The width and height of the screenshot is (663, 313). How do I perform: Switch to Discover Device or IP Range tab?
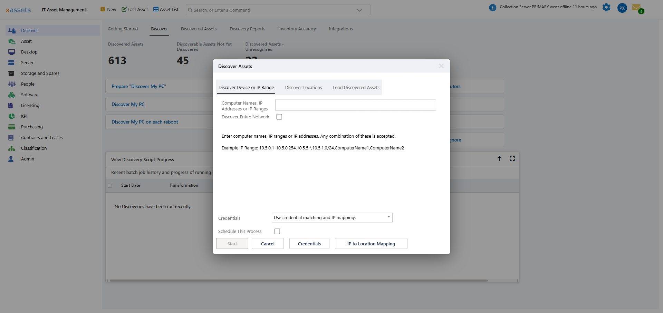coord(246,88)
